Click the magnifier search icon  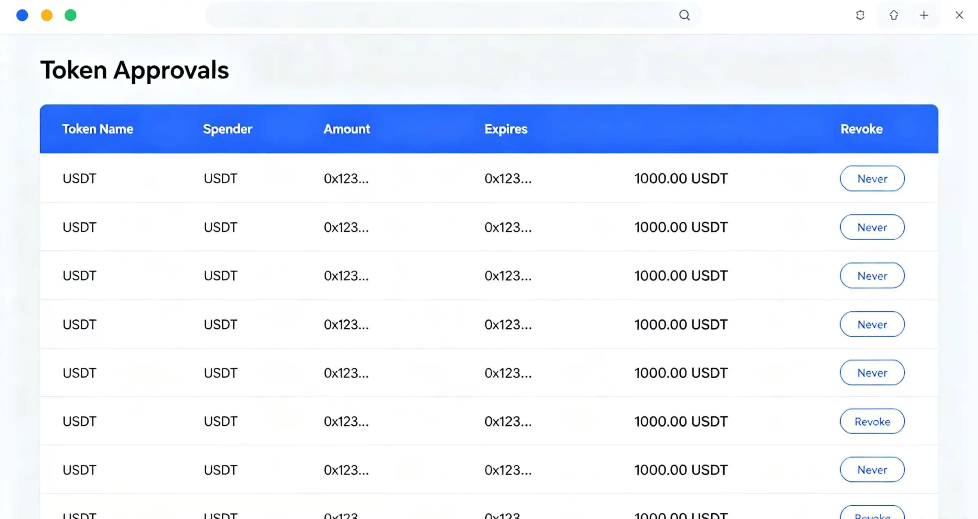[684, 15]
